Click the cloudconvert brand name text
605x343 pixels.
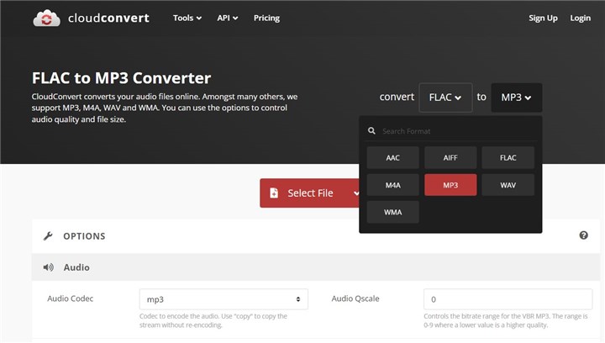tap(108, 18)
